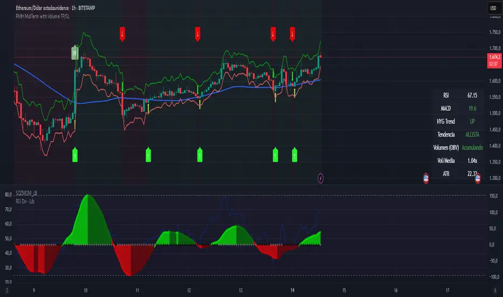
Task: Click the HYG Trend label
Action: coord(446,122)
